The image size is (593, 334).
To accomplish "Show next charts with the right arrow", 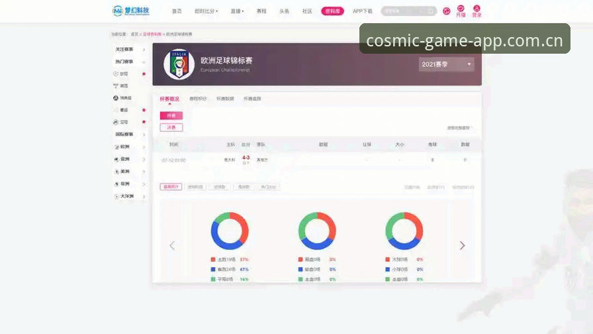I will pos(462,245).
